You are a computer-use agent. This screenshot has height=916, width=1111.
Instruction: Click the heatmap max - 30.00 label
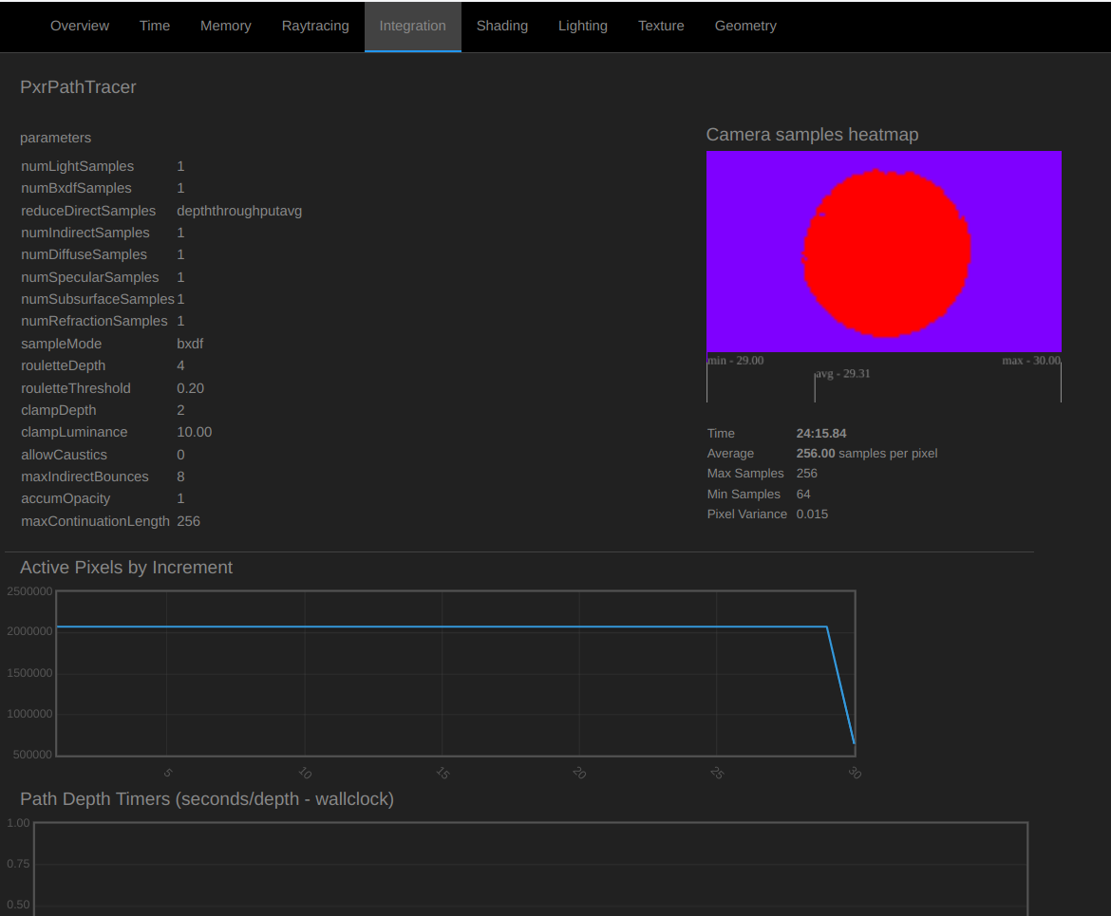[1031, 361]
